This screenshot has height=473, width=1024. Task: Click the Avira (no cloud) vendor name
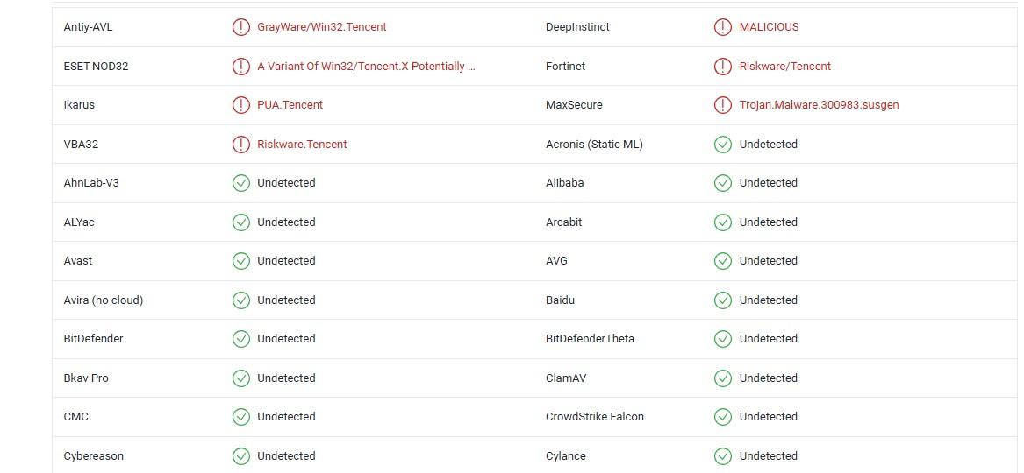tap(104, 300)
